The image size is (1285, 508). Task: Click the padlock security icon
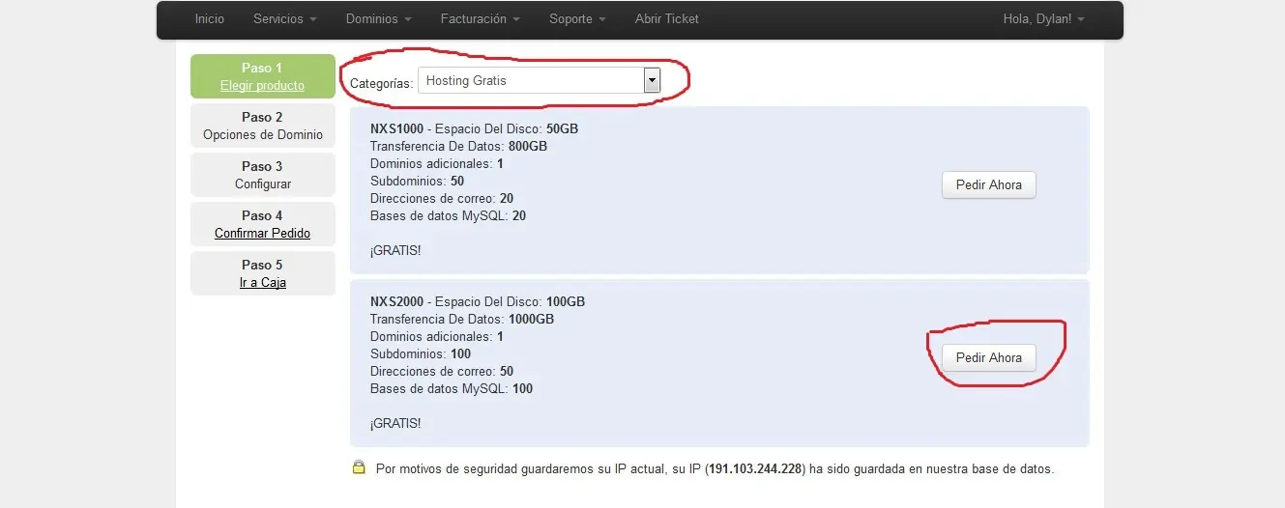[359, 468]
